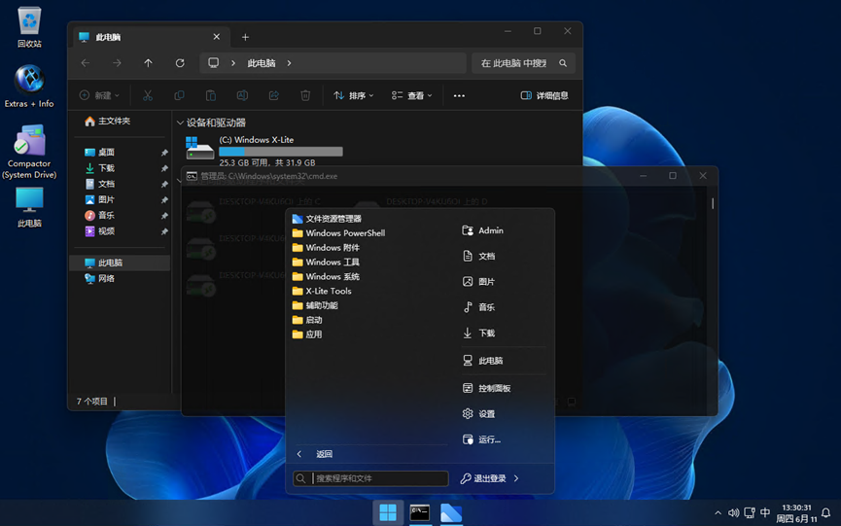
Task: Go back in File Explorer
Action: 86,63
